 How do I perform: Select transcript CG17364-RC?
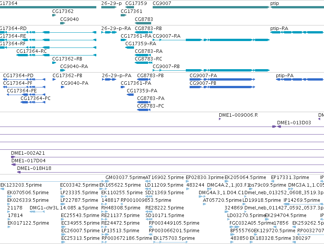click(x=56, y=55)
